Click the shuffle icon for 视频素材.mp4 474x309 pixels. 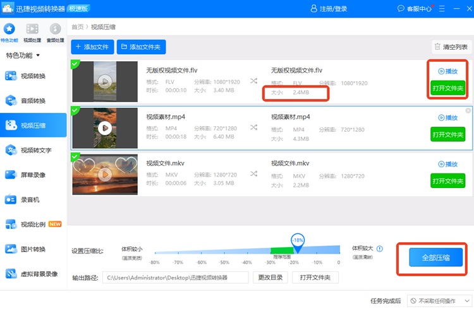(253, 127)
